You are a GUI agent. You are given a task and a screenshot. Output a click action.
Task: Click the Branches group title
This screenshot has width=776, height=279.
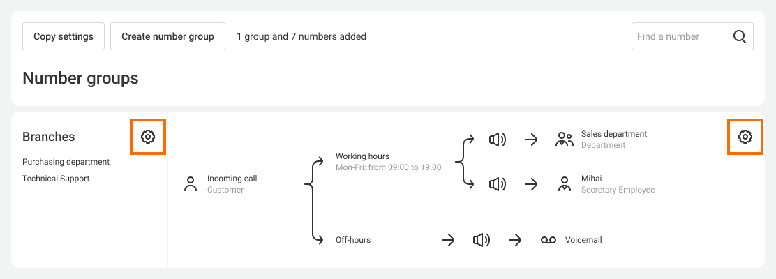[x=49, y=137]
